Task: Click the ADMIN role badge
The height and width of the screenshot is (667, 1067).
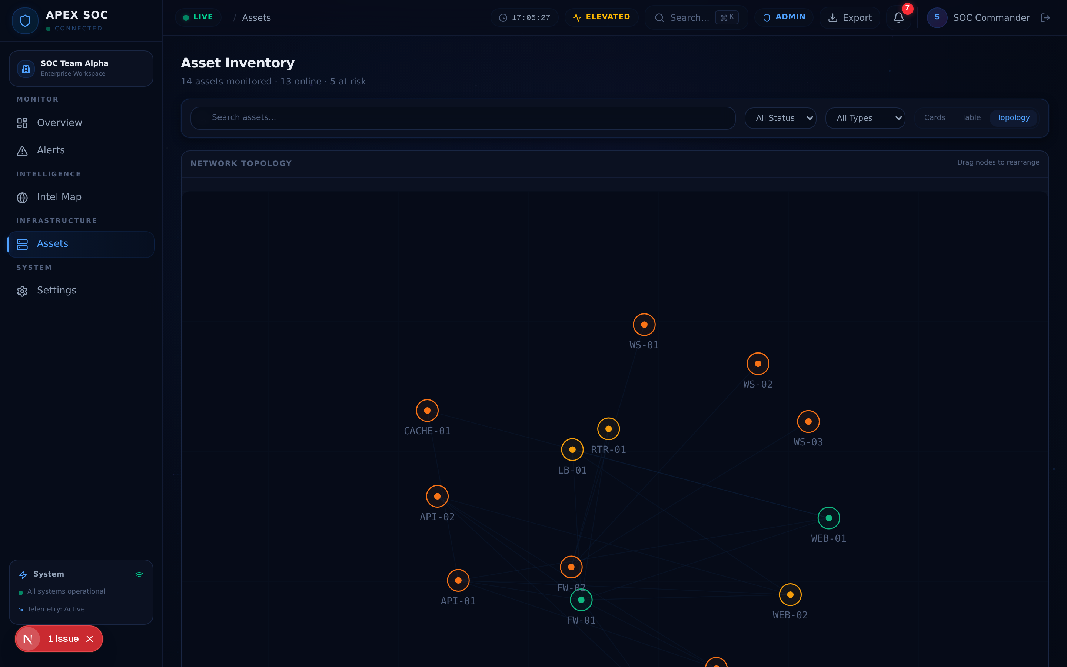Action: pyautogui.click(x=784, y=17)
